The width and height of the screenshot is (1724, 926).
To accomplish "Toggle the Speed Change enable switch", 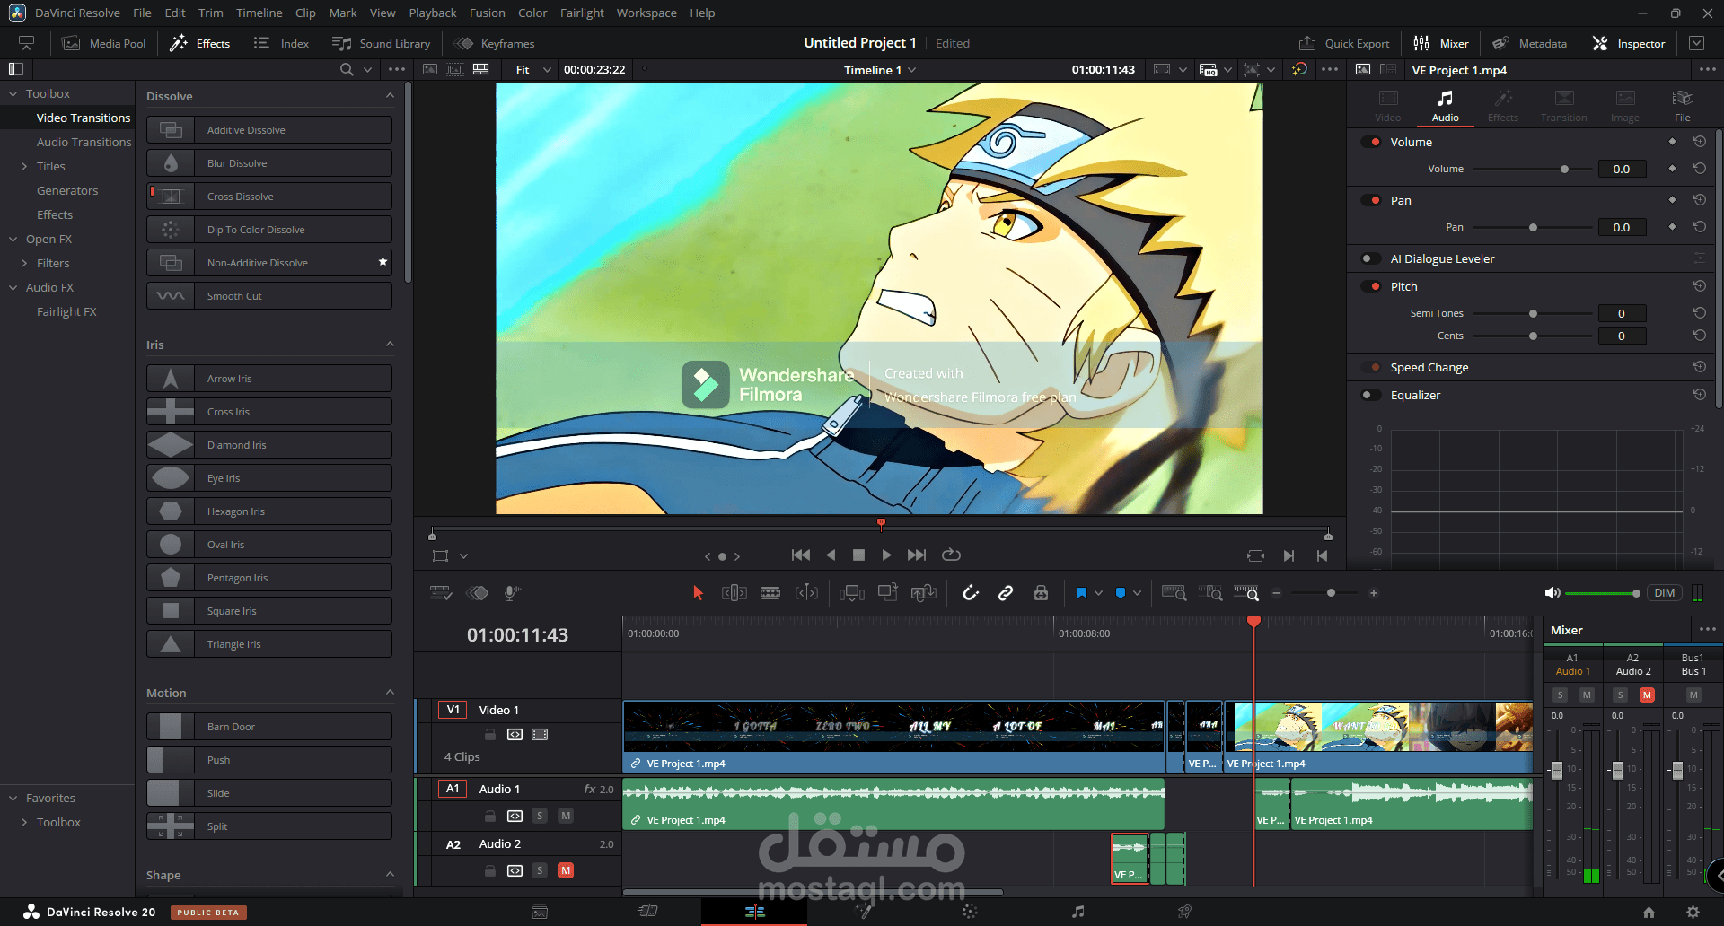I will (1371, 367).
